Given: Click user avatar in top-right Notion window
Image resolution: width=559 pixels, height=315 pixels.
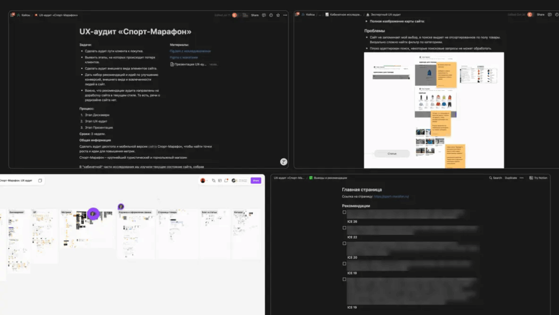Looking at the screenshot, I should (x=530, y=15).
